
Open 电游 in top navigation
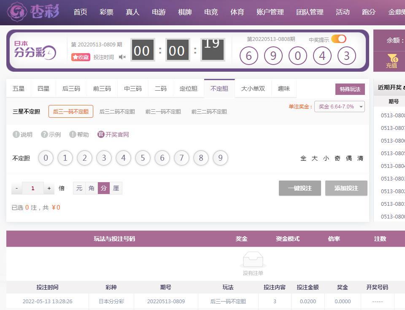159,12
